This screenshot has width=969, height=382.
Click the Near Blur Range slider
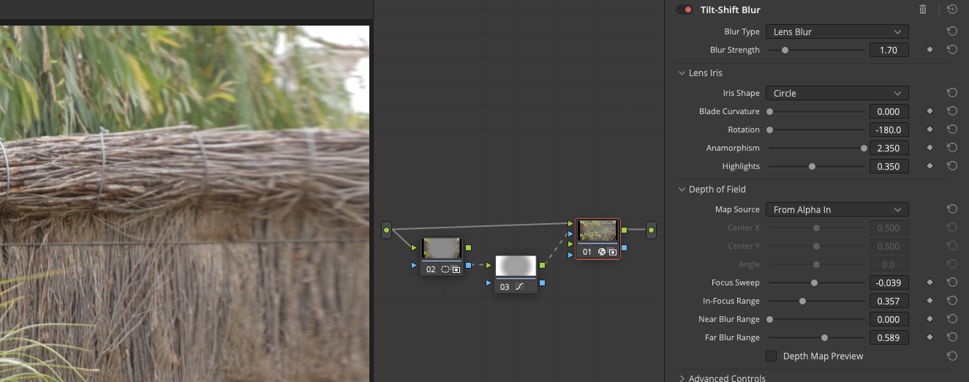[816, 320]
